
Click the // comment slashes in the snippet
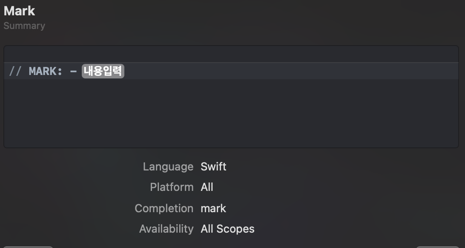click(x=15, y=71)
